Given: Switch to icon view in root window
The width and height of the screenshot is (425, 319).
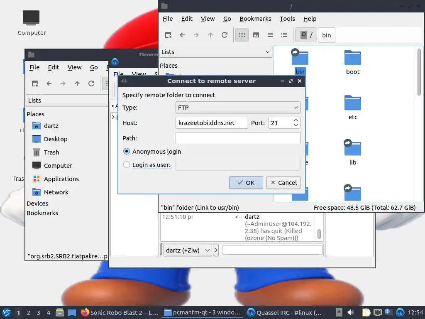Looking at the screenshot, I should coord(242,35).
